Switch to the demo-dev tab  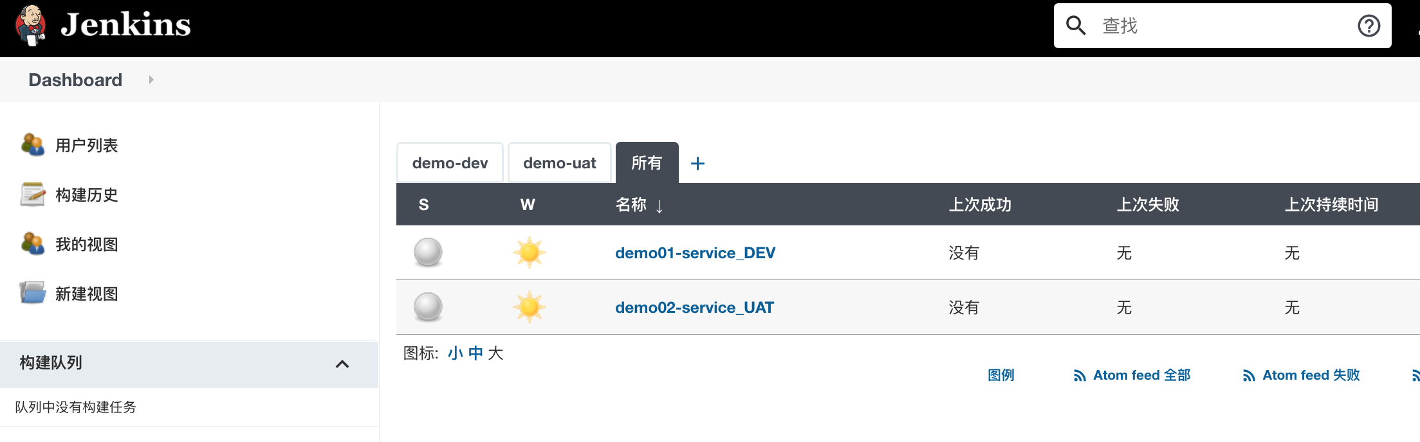tap(450, 163)
